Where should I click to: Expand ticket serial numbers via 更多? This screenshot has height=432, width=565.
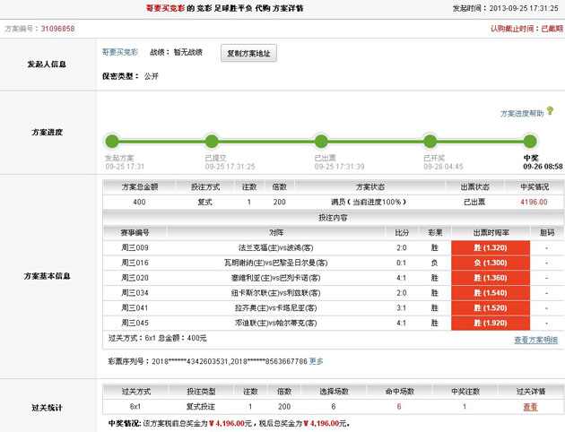[x=317, y=360]
